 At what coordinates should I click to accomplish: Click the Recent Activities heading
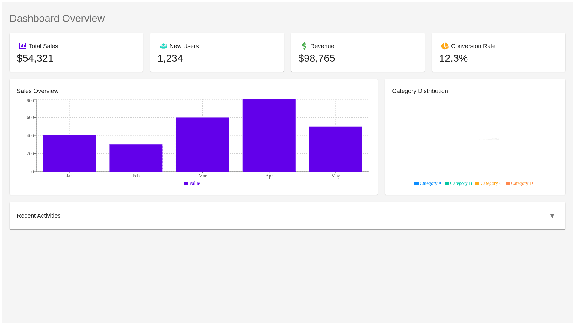tap(39, 216)
